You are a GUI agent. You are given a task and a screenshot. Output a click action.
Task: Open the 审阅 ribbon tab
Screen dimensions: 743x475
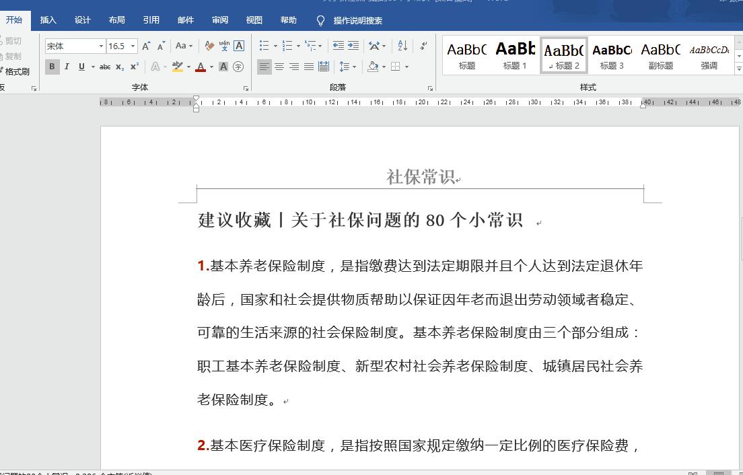[x=219, y=20]
